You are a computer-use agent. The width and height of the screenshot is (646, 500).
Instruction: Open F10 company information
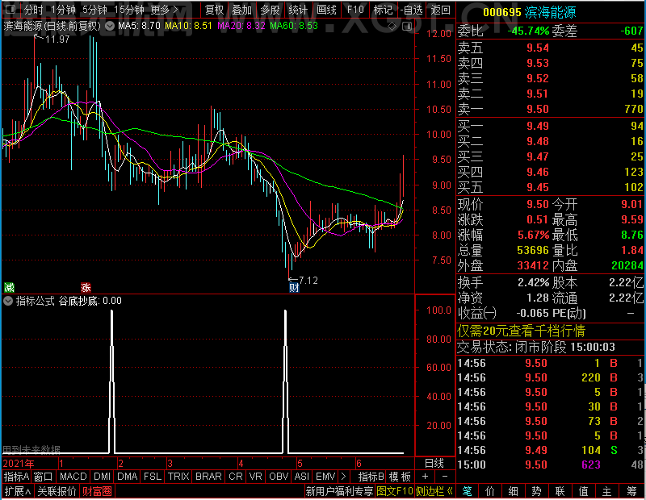coord(355,10)
